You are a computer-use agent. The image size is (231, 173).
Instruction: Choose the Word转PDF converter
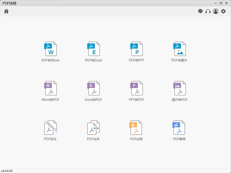click(50, 88)
